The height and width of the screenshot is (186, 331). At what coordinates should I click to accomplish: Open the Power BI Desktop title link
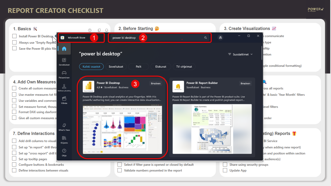[x=108, y=83]
